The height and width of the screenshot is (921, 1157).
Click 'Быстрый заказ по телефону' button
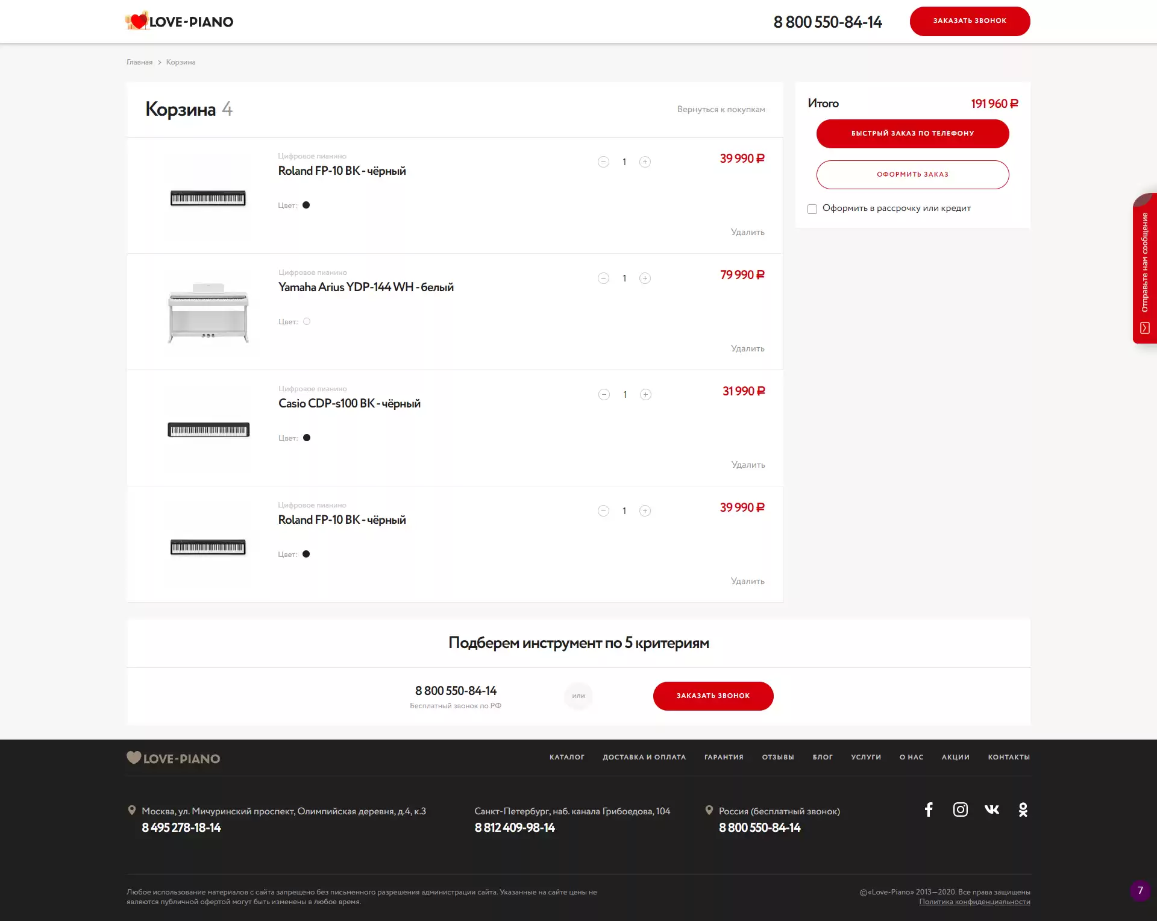(913, 134)
